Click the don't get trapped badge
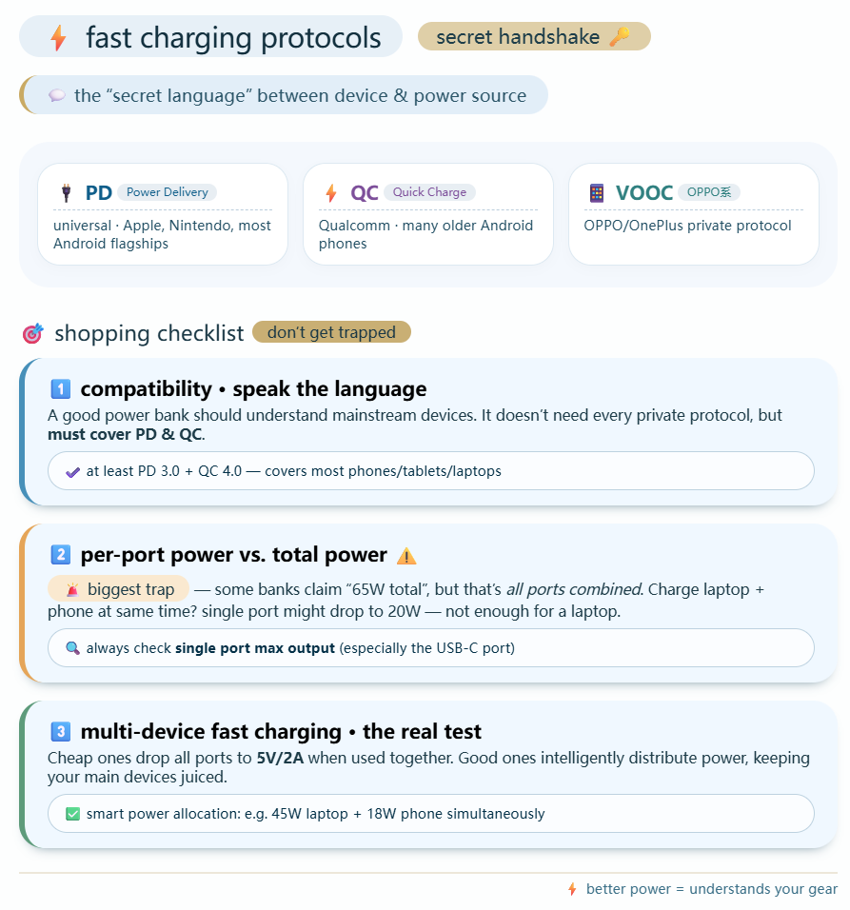Viewport: 850px width, 910px height. pyautogui.click(x=331, y=332)
